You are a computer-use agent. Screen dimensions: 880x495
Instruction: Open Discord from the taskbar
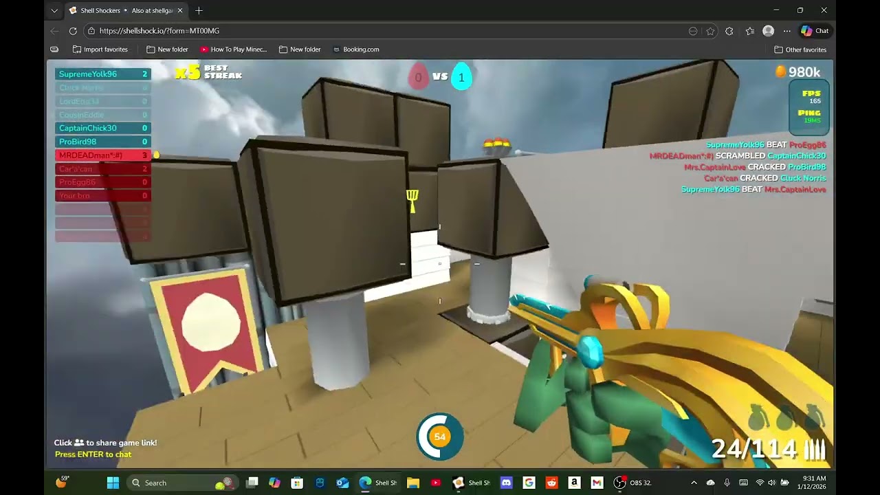click(507, 483)
